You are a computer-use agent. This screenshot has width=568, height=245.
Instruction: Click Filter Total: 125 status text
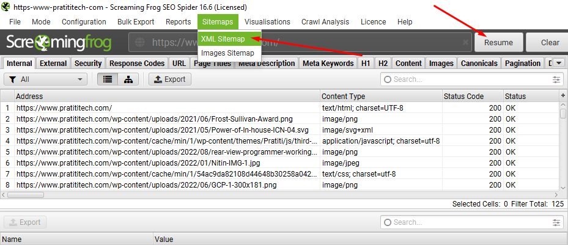537,204
